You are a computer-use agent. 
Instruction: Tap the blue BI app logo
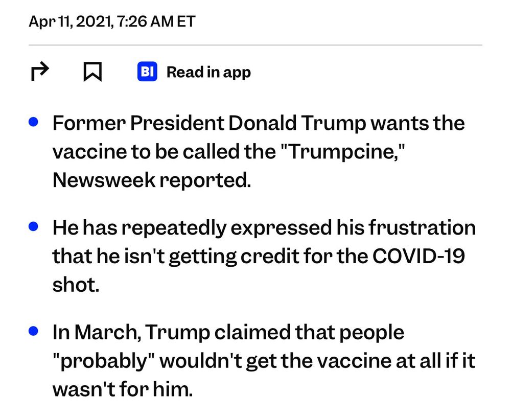coord(147,72)
